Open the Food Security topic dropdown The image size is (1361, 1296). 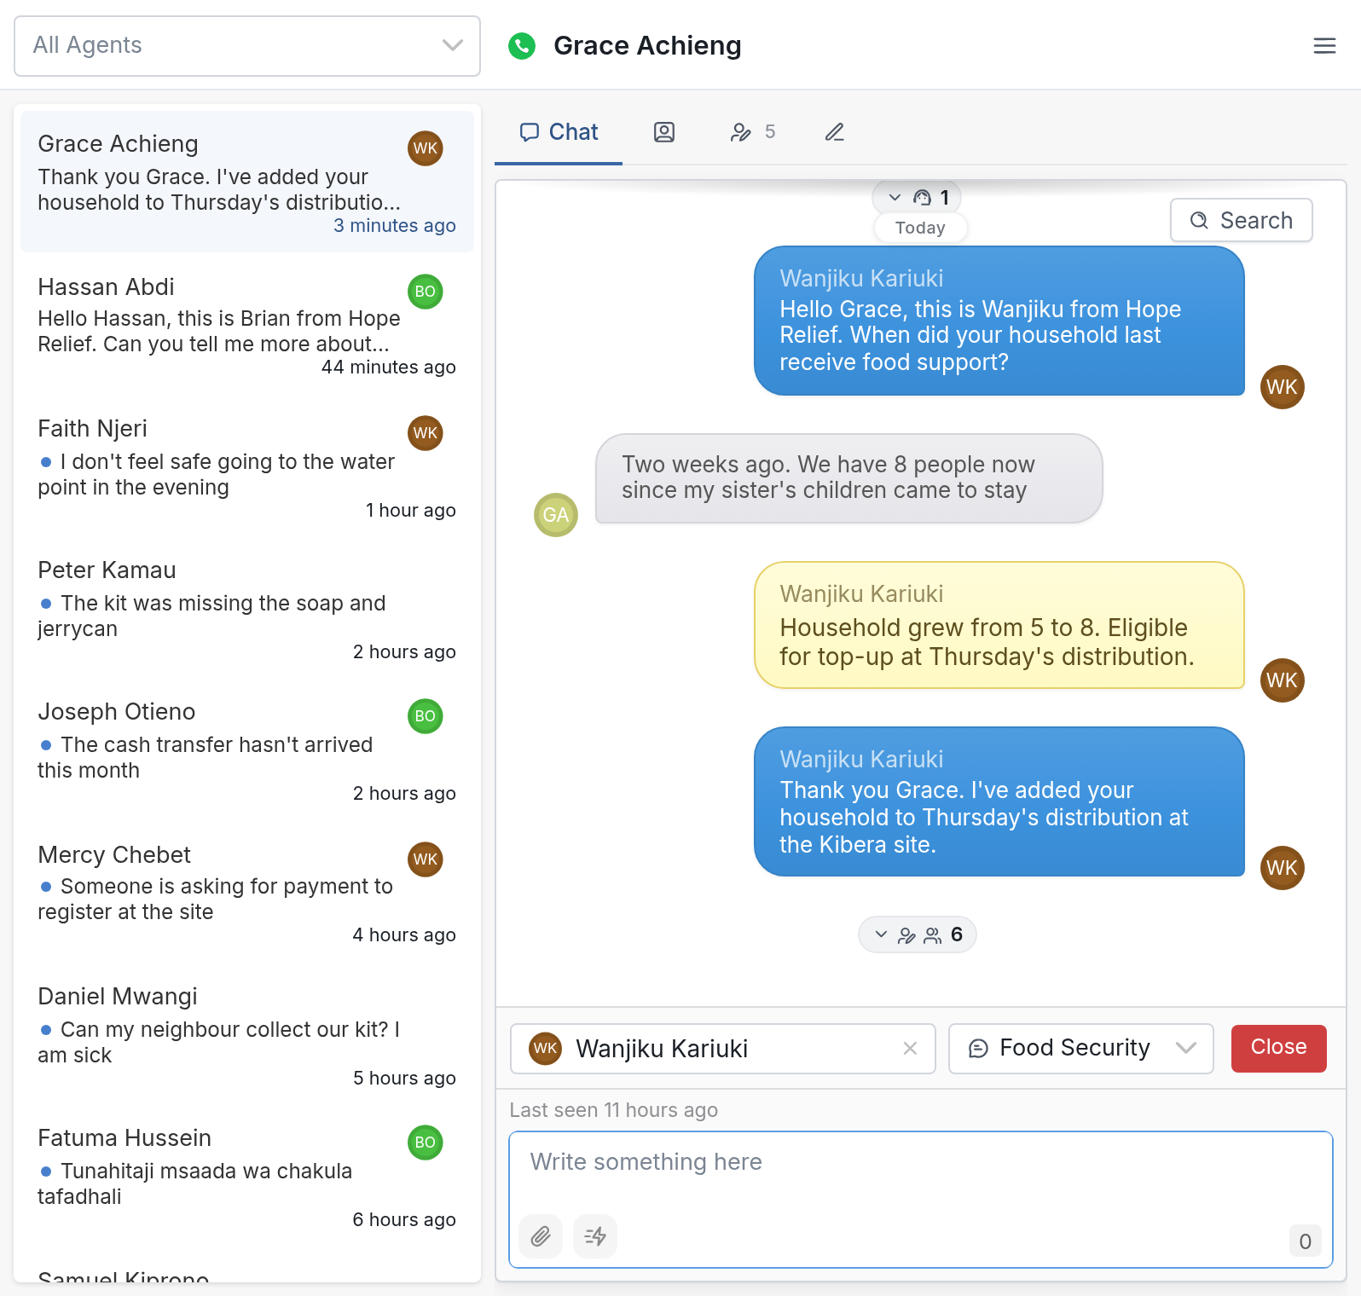point(1080,1048)
